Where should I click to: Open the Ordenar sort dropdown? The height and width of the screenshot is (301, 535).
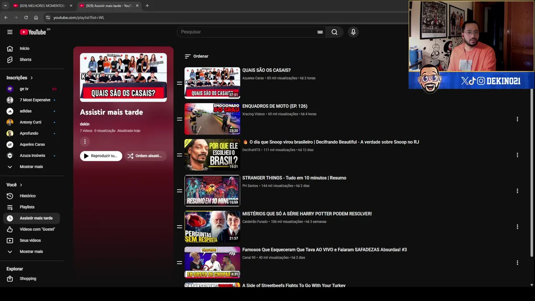click(x=196, y=56)
